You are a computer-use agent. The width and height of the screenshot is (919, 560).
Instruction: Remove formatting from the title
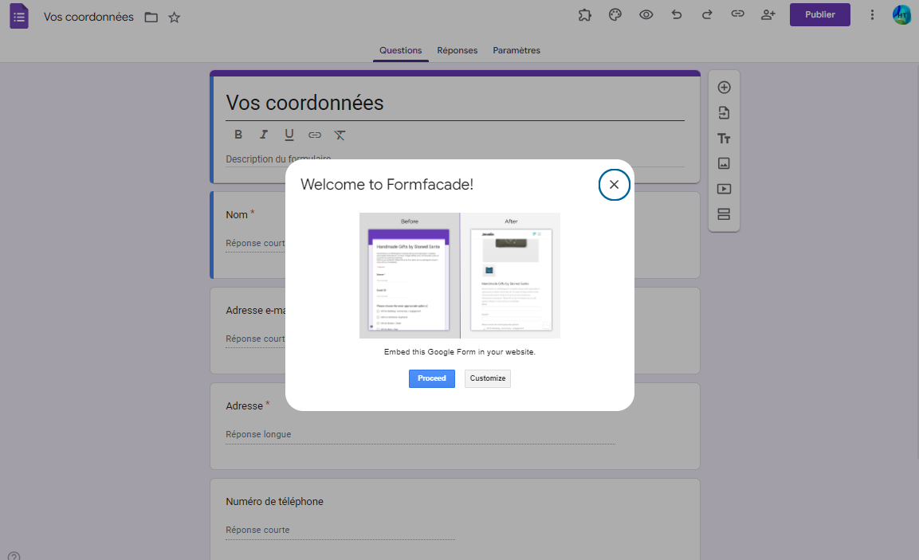(340, 135)
